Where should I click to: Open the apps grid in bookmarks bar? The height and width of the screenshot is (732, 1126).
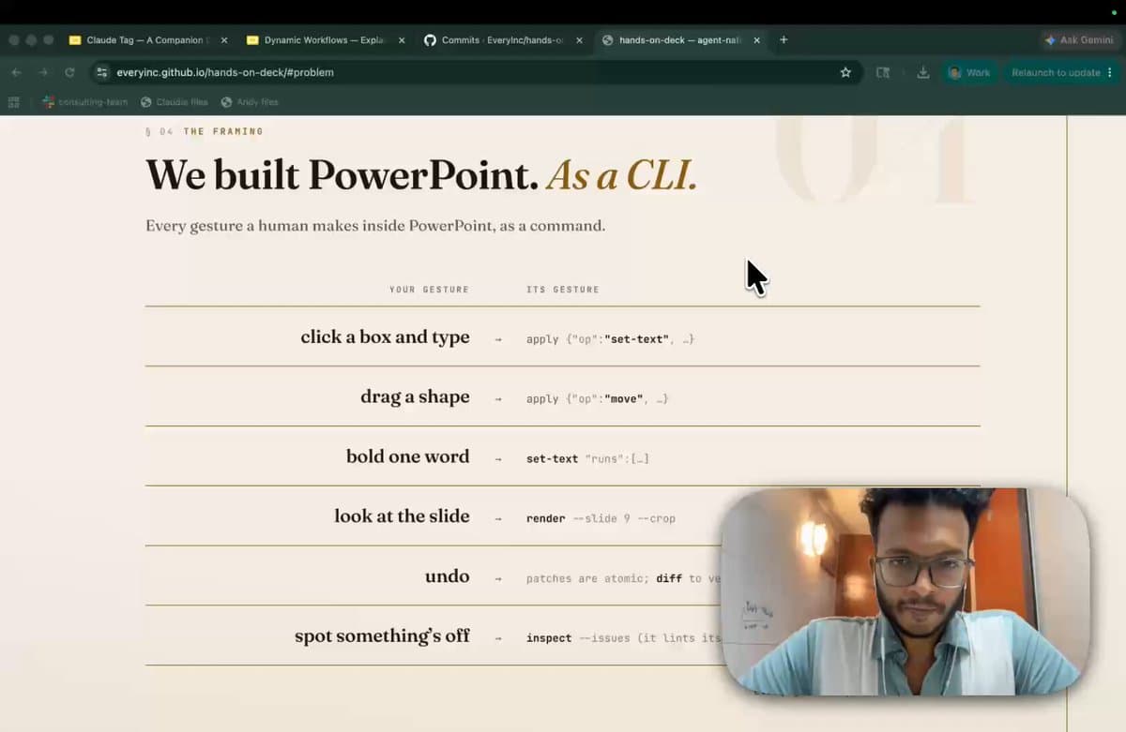[14, 101]
